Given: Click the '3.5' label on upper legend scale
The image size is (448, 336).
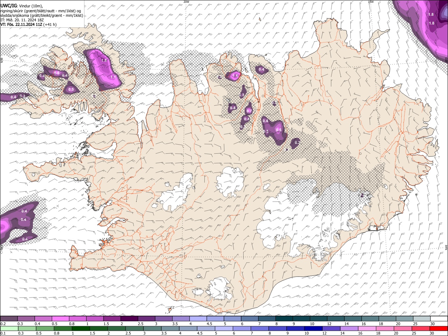Looking at the screenshot, I should [175, 324].
